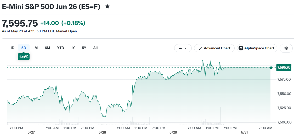Click the large 7,595.75 quote price

pyautogui.click(x=20, y=24)
